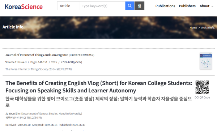Screen dimensions: 217x131
Task: Click the 2799-4791(pISSN) text
Action: (71, 62)
